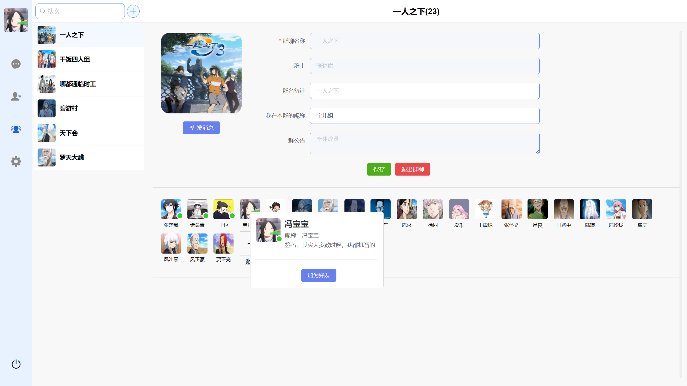Open the friends contact list icon
The width and height of the screenshot is (687, 386).
click(x=16, y=96)
